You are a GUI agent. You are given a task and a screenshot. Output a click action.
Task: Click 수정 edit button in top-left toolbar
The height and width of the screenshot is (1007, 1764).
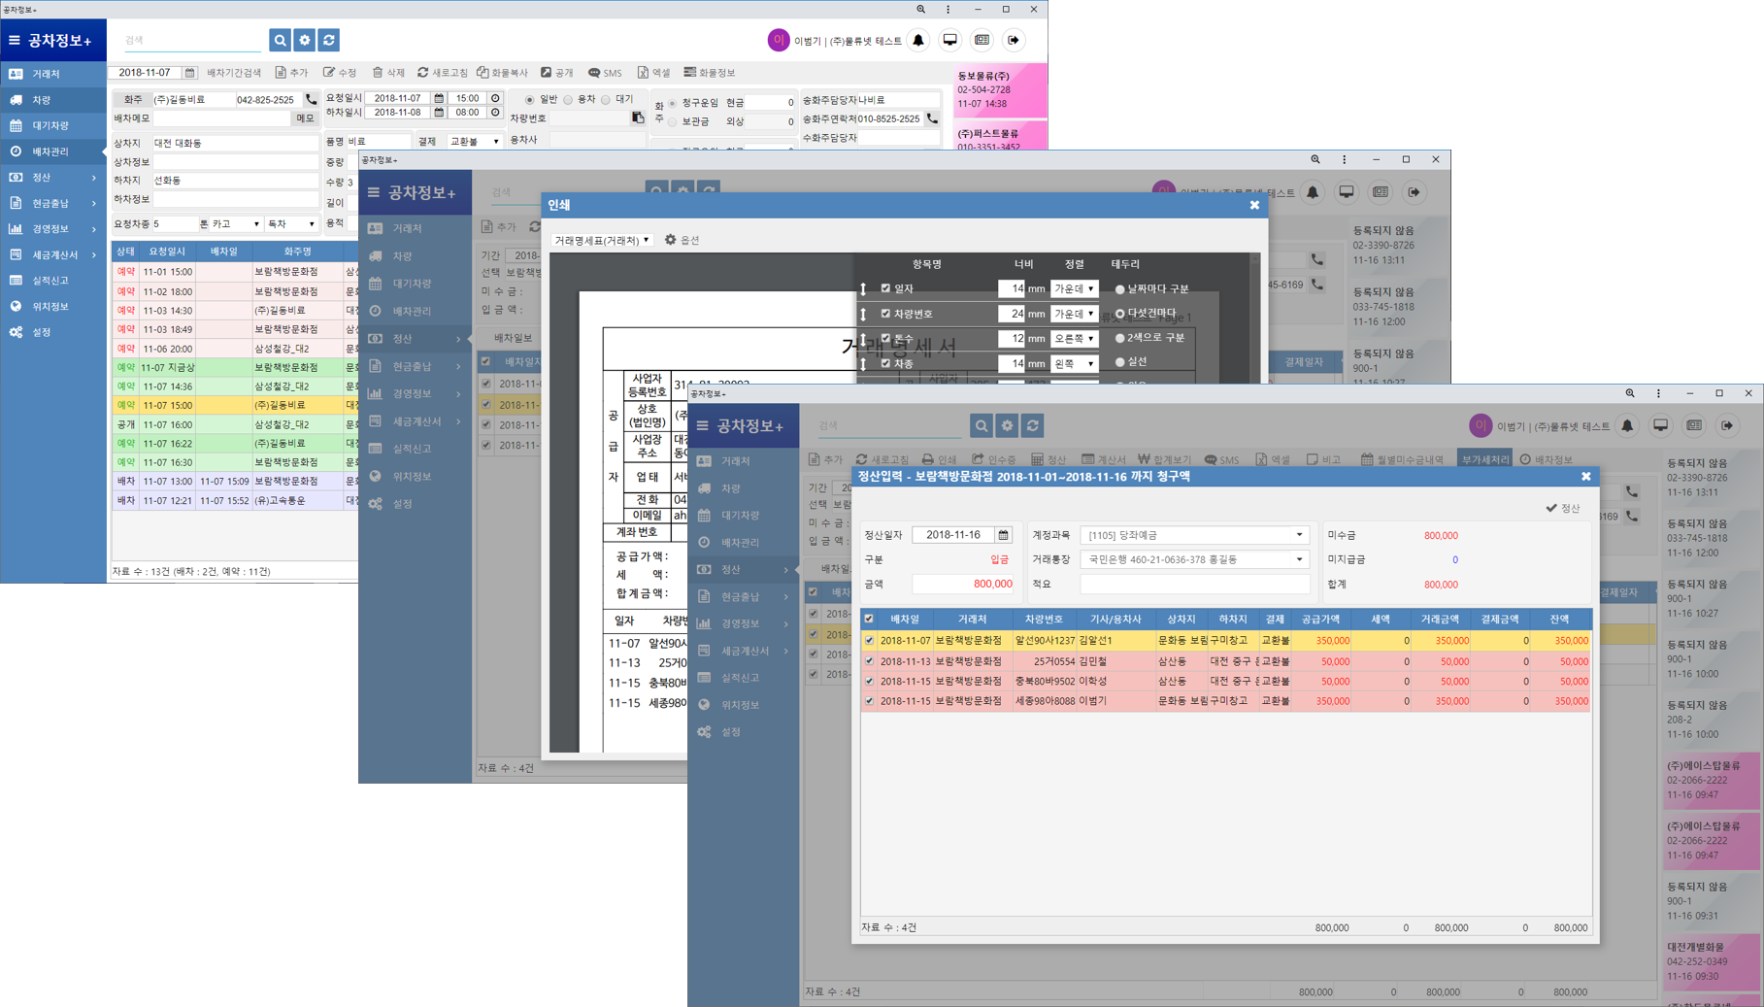[340, 73]
